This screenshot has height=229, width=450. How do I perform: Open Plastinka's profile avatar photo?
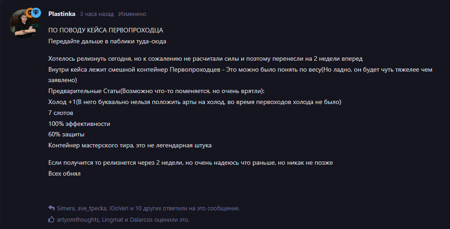pyautogui.click(x=24, y=24)
